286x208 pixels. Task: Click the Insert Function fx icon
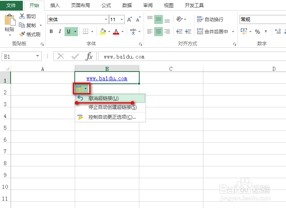89,56
